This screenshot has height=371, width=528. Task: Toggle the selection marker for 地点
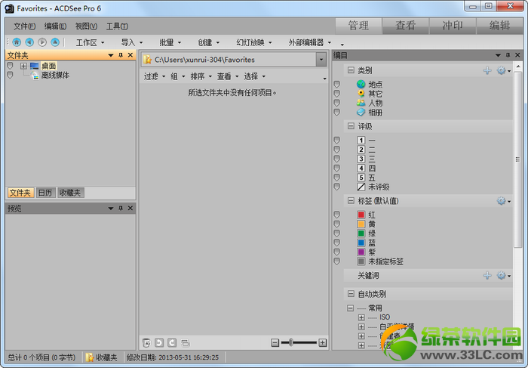336,84
